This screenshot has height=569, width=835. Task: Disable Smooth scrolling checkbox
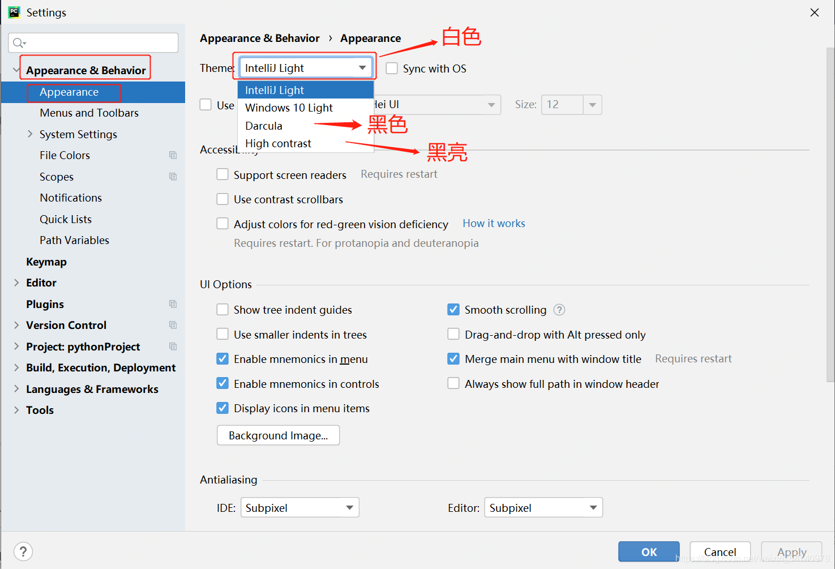453,310
